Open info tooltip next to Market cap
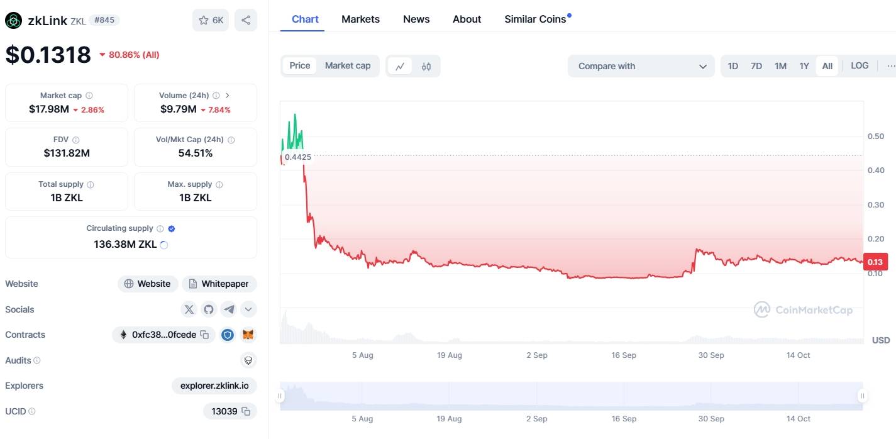Image resolution: width=896 pixels, height=439 pixels. [x=89, y=96]
